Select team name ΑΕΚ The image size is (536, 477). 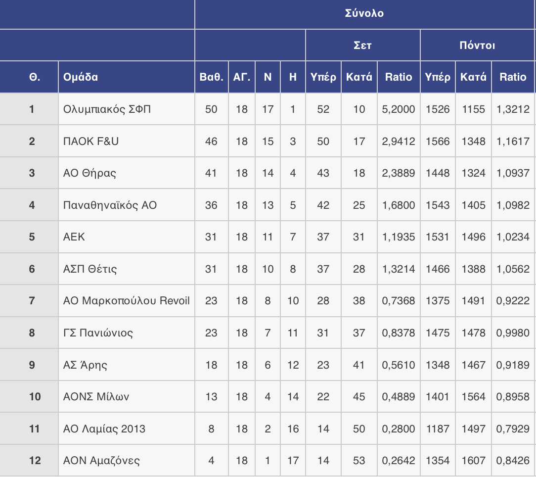(x=74, y=237)
